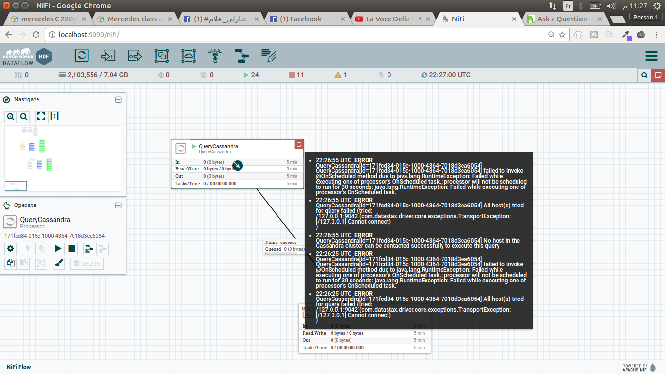This screenshot has height=374, width=665.
Task: Open the NiFi global menu hamburger
Action: coord(651,56)
